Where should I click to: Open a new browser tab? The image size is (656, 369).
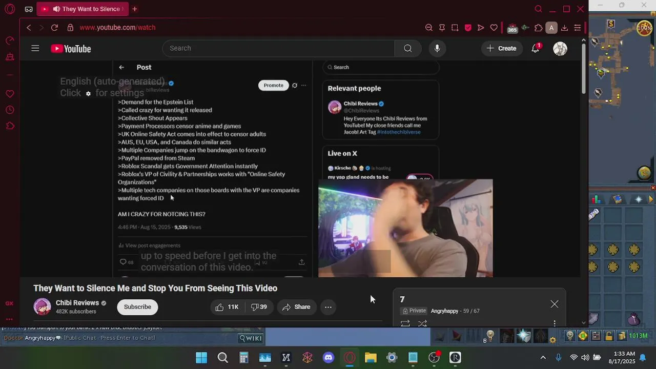point(135,9)
